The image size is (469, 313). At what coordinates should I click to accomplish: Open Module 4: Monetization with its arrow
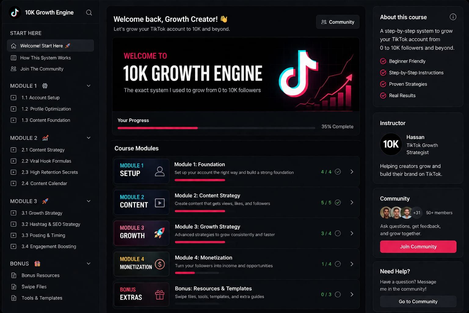click(352, 264)
